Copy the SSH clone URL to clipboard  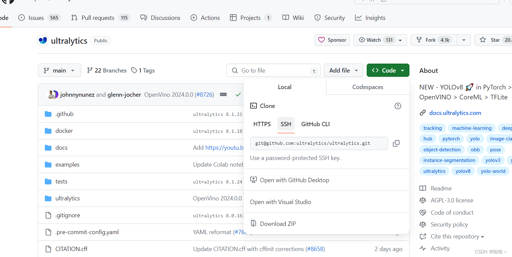[396, 143]
